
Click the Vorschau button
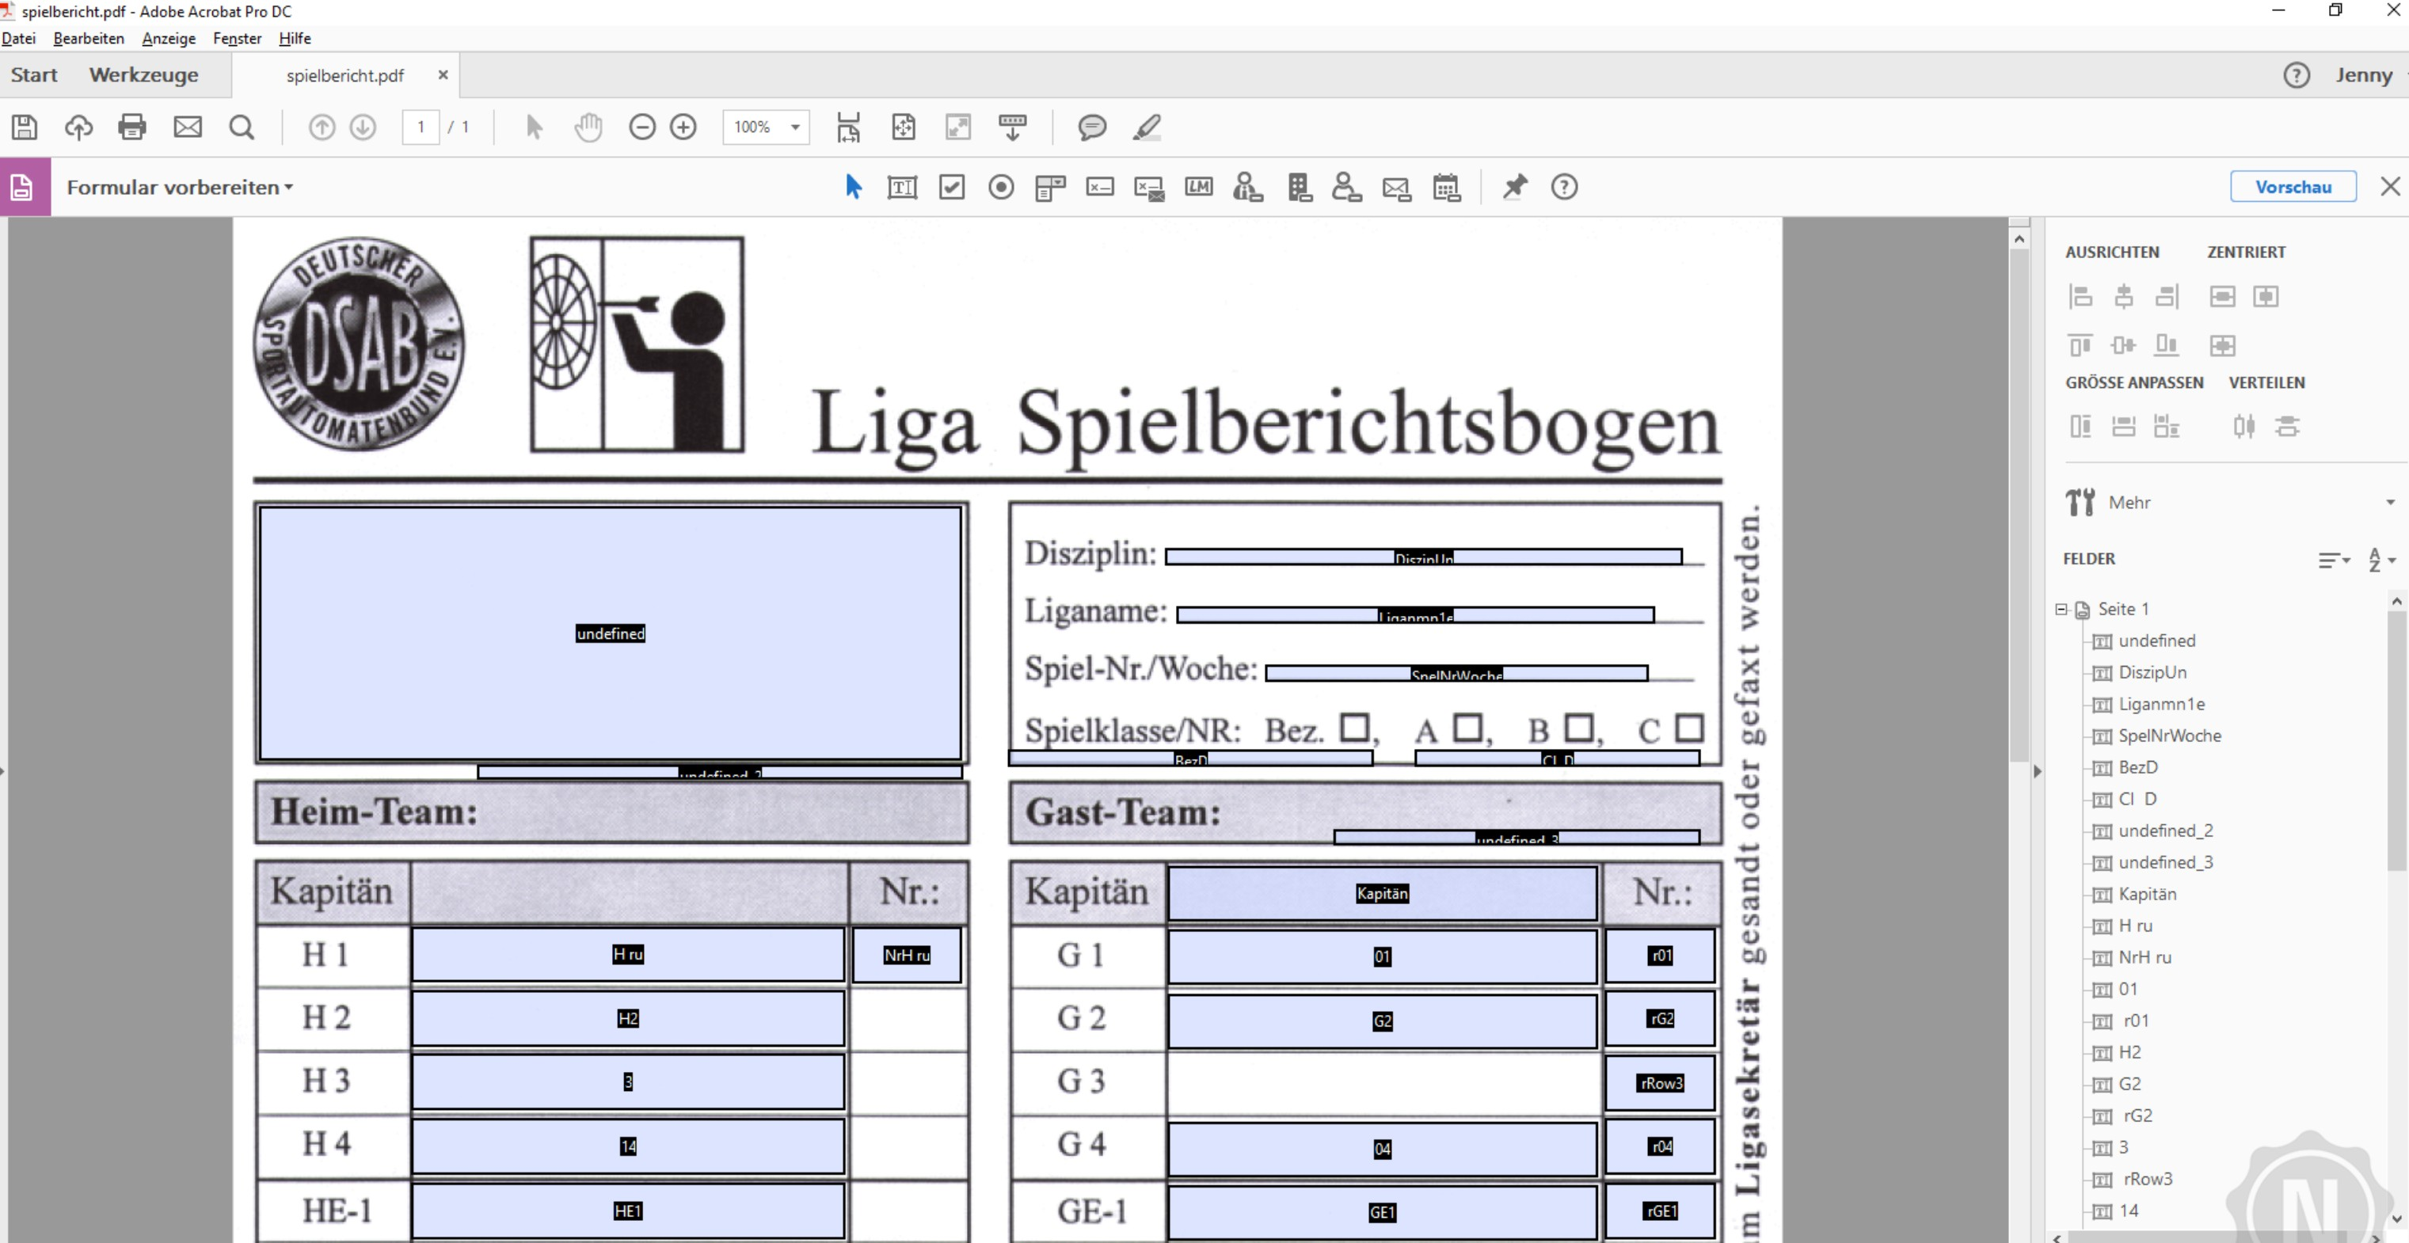pos(2293,187)
